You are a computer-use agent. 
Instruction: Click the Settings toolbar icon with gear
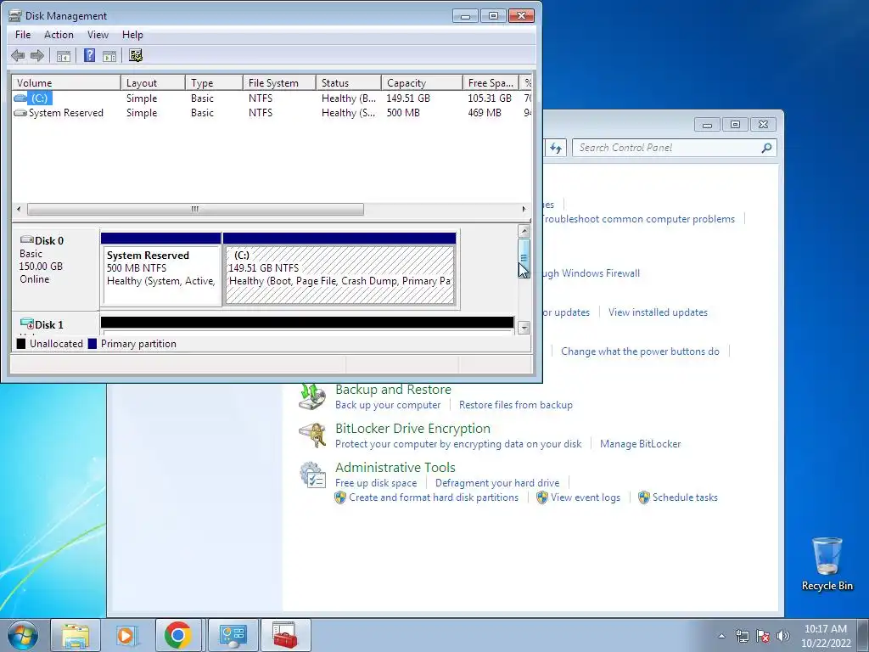click(136, 55)
